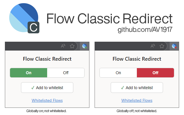Click the extension icon with red dot
This screenshot has width=184, height=115.
click(x=174, y=46)
